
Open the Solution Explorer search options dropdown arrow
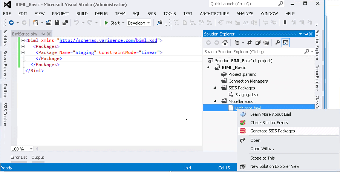(x=312, y=52)
